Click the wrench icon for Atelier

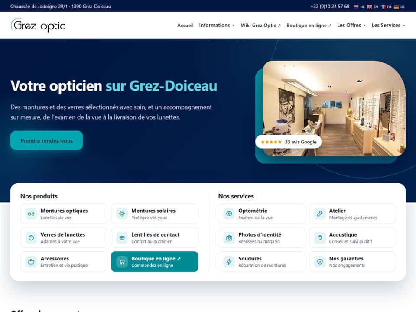pyautogui.click(x=320, y=214)
